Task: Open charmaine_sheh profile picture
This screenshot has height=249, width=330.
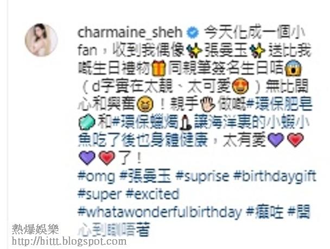Action: (x=41, y=40)
